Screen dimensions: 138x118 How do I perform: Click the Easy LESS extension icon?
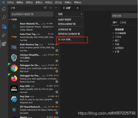point(14,89)
